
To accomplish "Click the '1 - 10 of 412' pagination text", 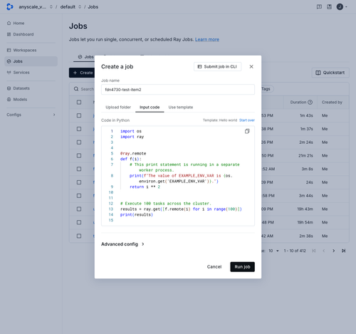I will click(x=295, y=251).
